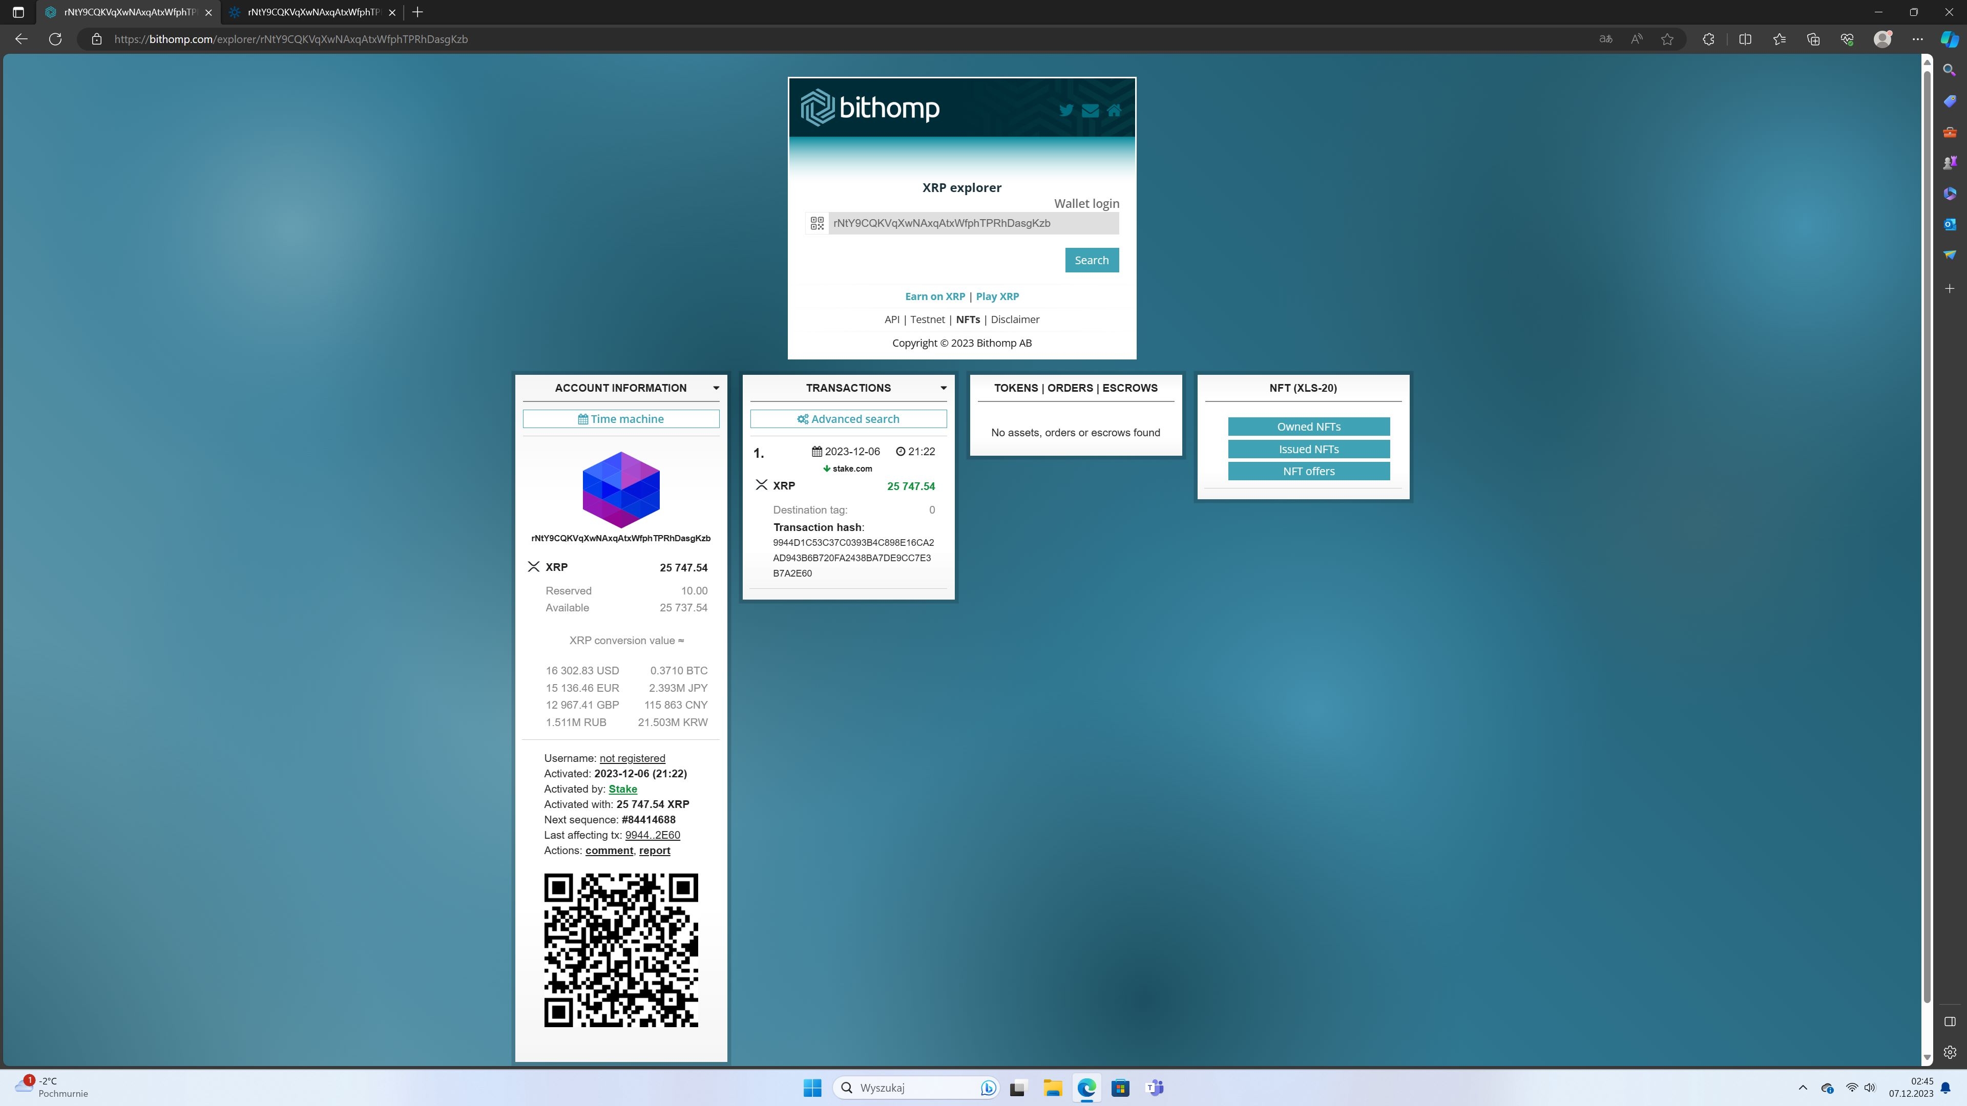Click the taskbar Wyszukaj search box
The image size is (1967, 1106).
pos(916,1088)
